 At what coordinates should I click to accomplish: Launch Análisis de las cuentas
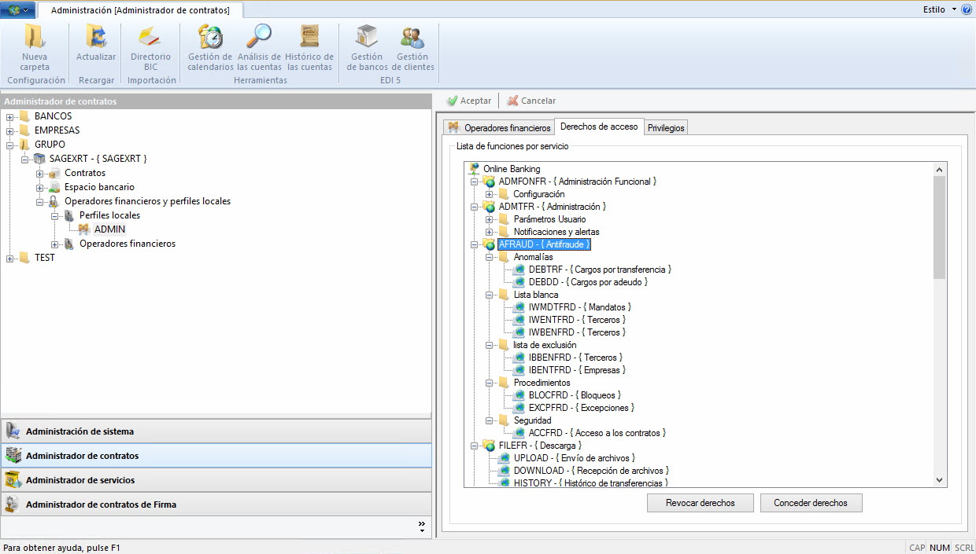click(259, 38)
